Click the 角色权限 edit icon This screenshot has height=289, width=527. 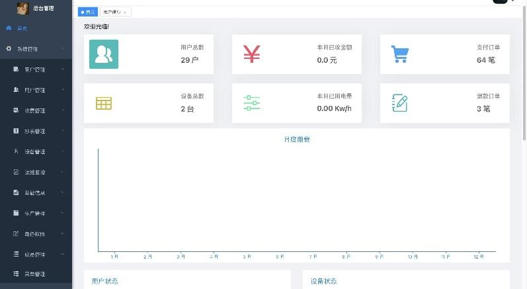16,233
